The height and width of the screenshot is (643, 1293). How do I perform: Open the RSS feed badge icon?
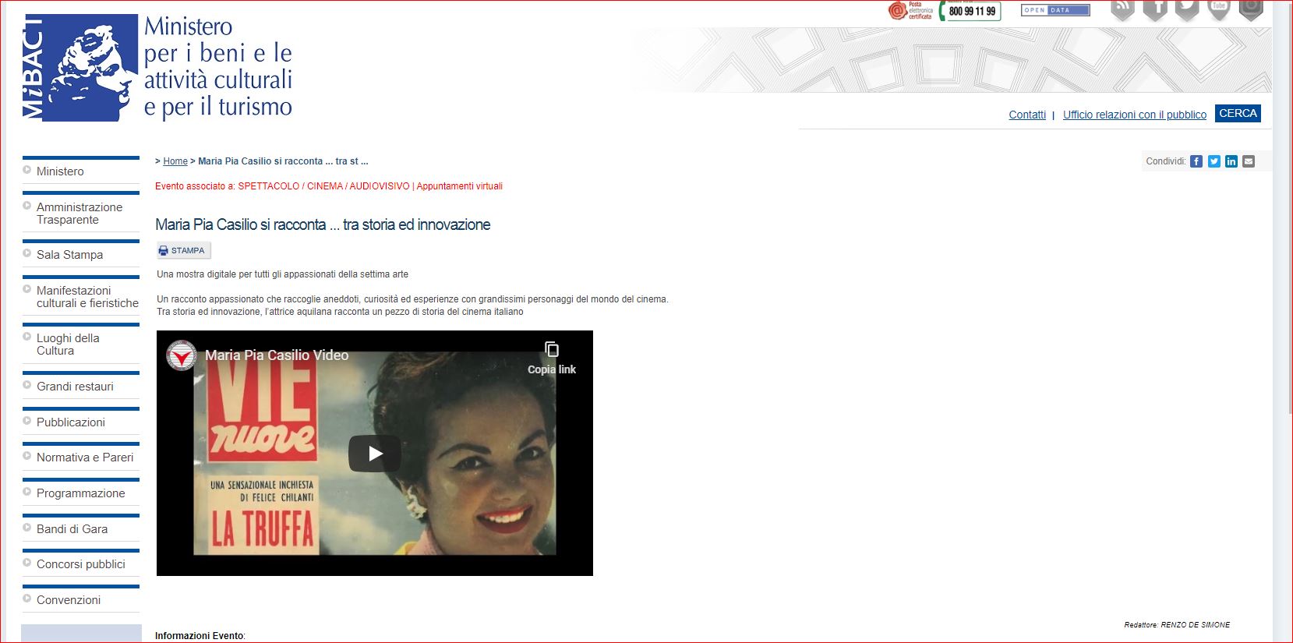click(1122, 9)
